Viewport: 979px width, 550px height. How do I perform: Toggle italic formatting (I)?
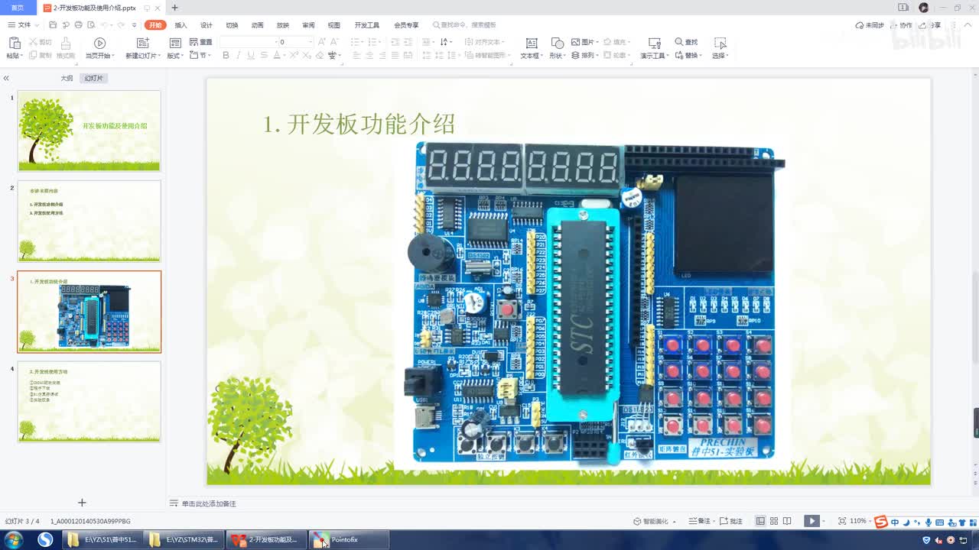click(239, 55)
